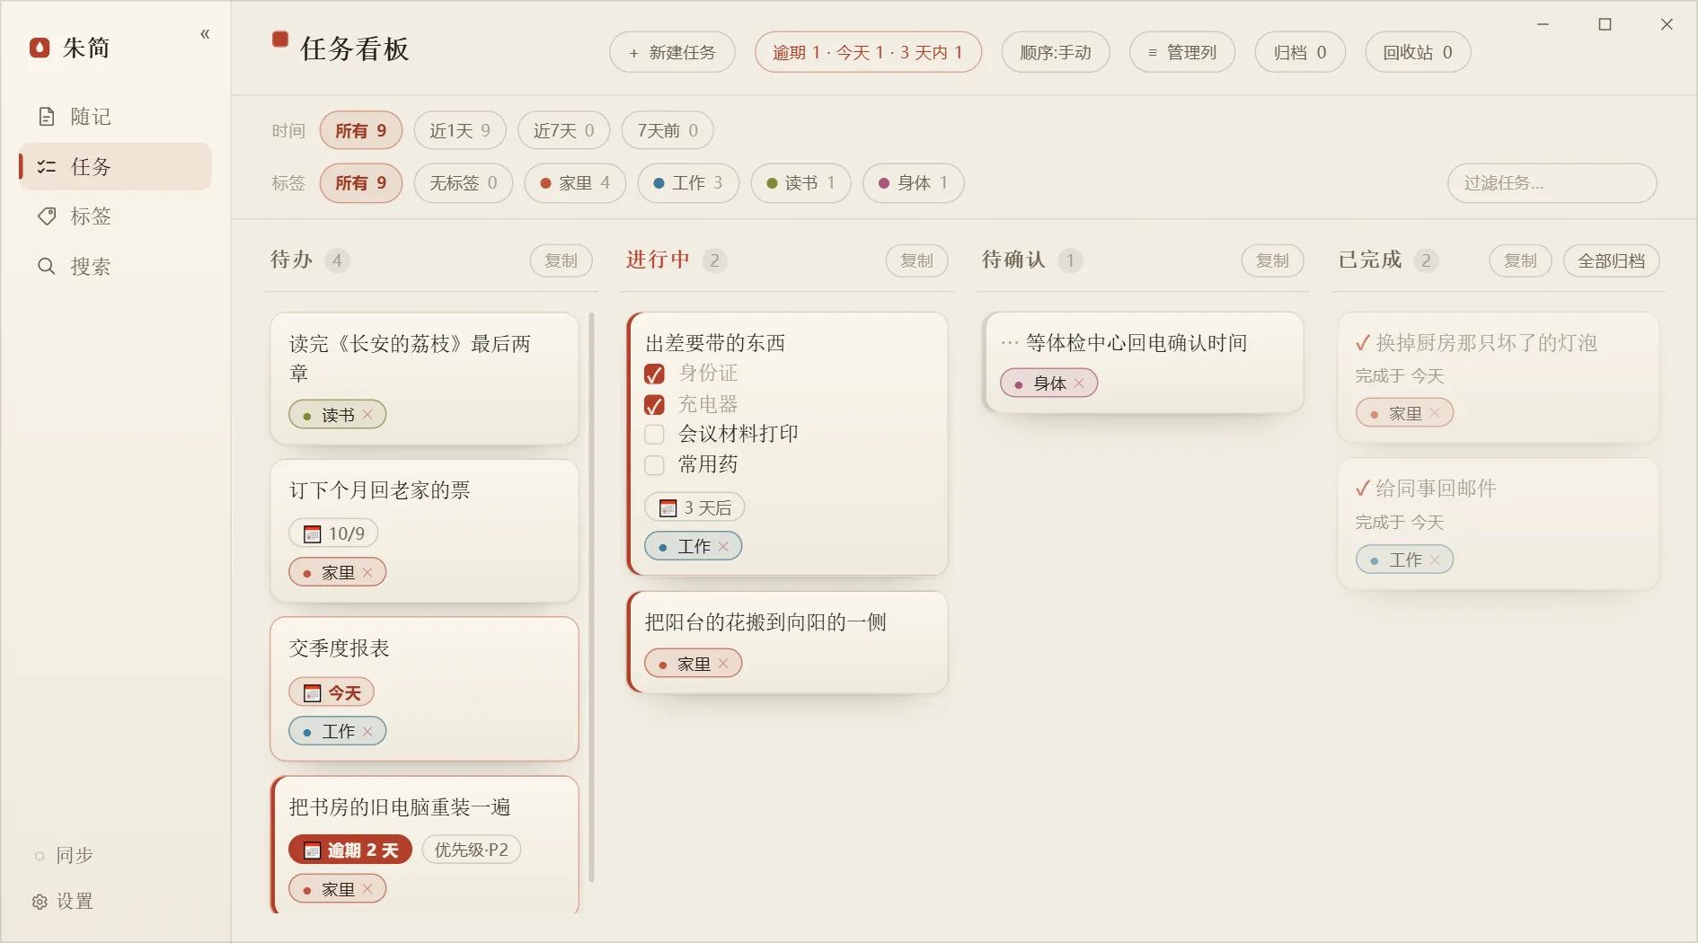Open the 顺序:手动 sort order selector

[x=1055, y=53]
